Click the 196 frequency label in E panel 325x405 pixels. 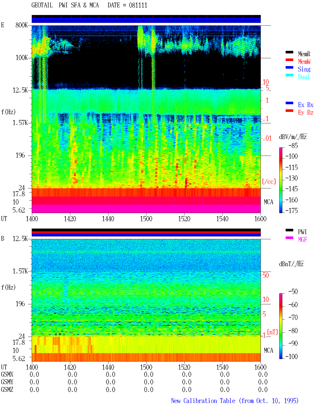tap(20, 155)
